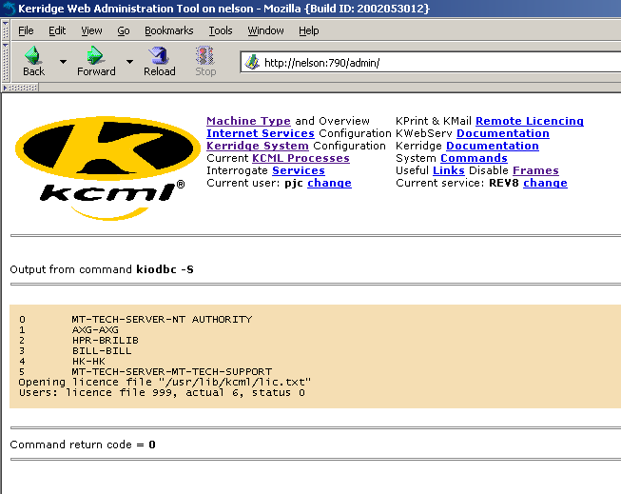Viewport: 621px width, 494px height.
Task: Click the HPR-BRILIB output line
Action: pos(78,340)
